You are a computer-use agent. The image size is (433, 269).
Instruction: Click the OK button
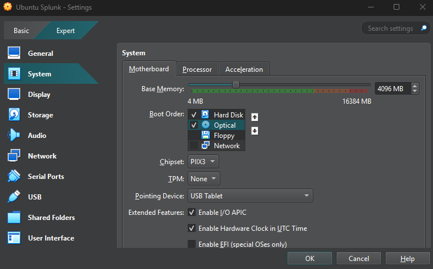pyautogui.click(x=310, y=259)
